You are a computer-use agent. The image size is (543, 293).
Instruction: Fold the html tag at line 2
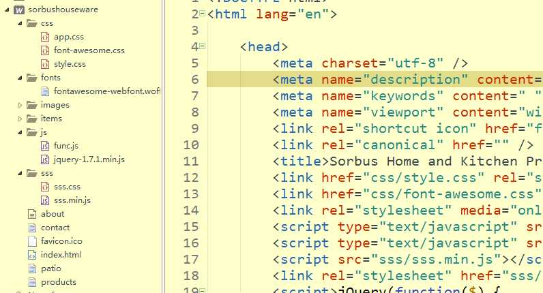click(202, 14)
